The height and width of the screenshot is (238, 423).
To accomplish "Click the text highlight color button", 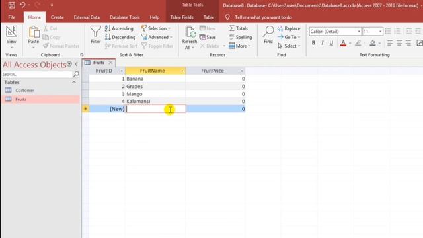I will [x=358, y=42].
